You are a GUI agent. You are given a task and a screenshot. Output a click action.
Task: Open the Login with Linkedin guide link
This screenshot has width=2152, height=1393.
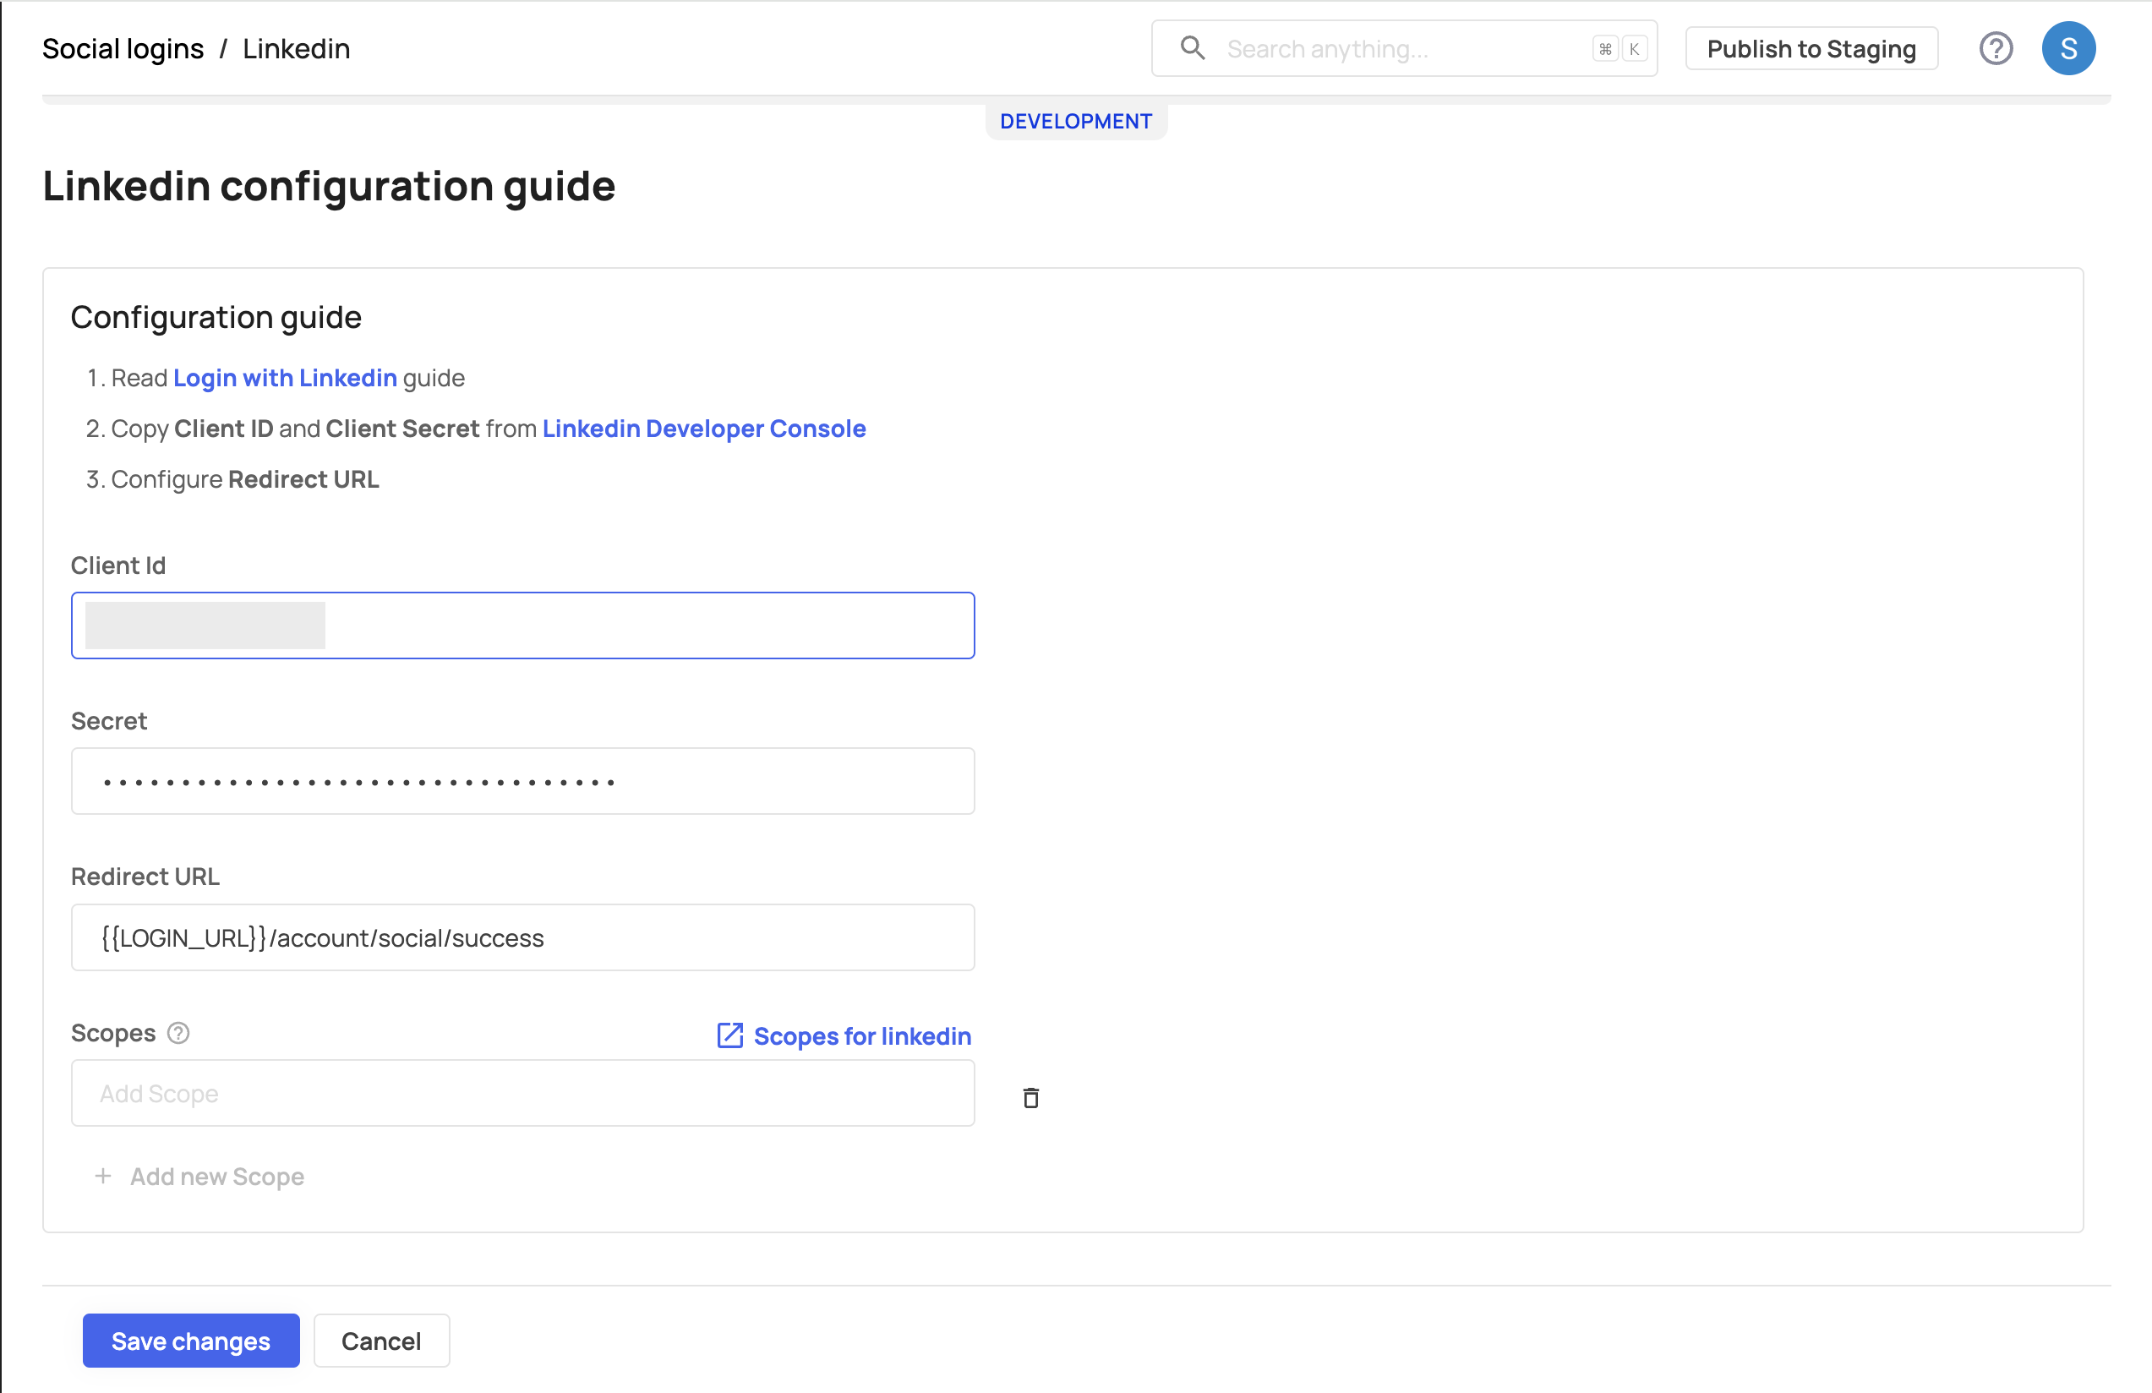tap(285, 378)
